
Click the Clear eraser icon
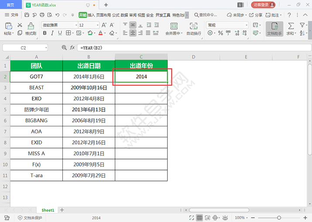(x=112, y=33)
